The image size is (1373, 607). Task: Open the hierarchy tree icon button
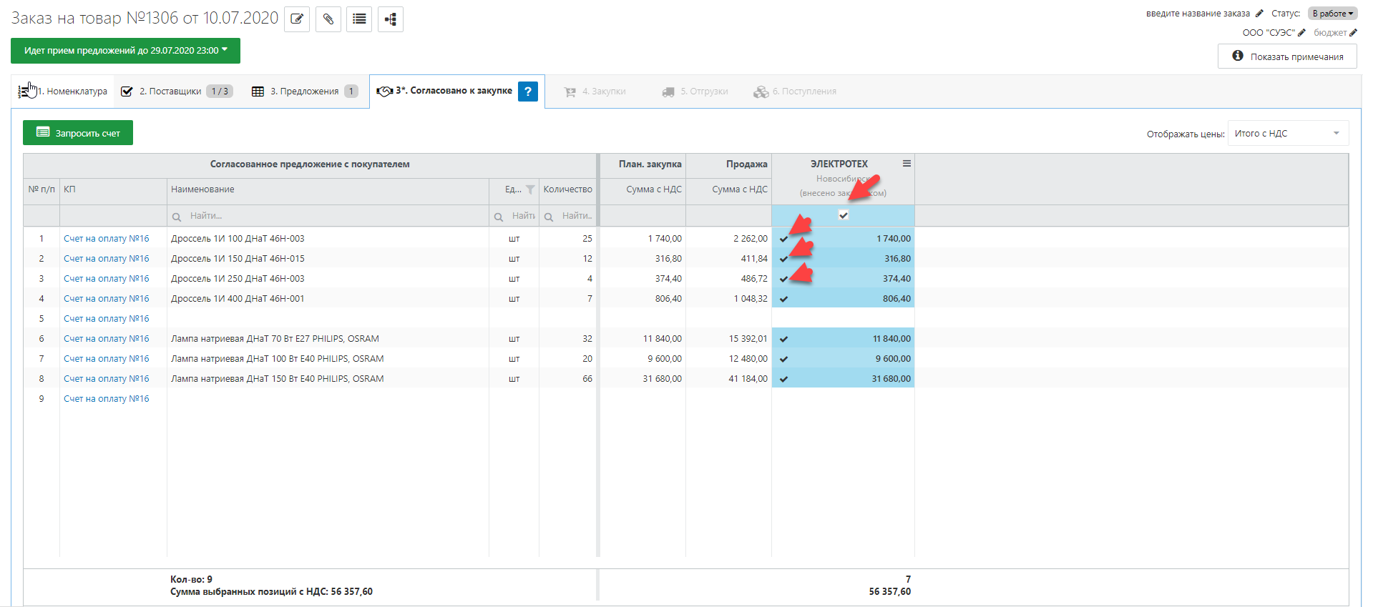391,19
